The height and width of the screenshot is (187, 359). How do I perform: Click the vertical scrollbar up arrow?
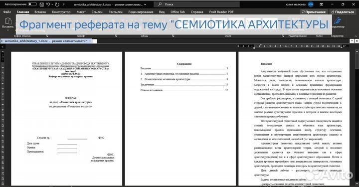pos(357,51)
